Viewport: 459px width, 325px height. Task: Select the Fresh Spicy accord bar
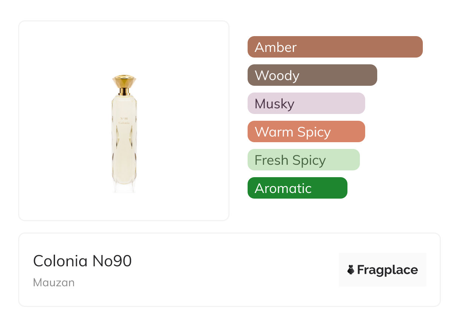point(303,160)
